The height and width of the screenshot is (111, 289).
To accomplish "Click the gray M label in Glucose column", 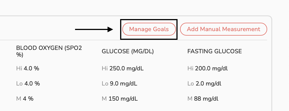I will pyautogui.click(x=104, y=99).
